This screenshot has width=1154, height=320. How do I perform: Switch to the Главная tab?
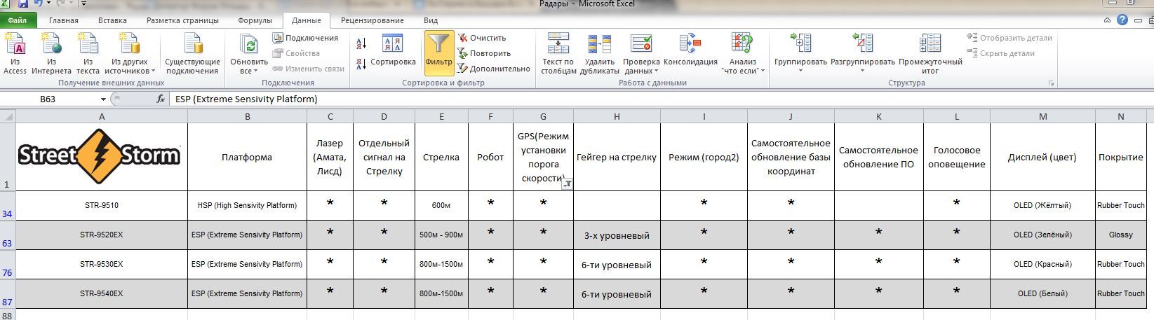click(x=64, y=20)
